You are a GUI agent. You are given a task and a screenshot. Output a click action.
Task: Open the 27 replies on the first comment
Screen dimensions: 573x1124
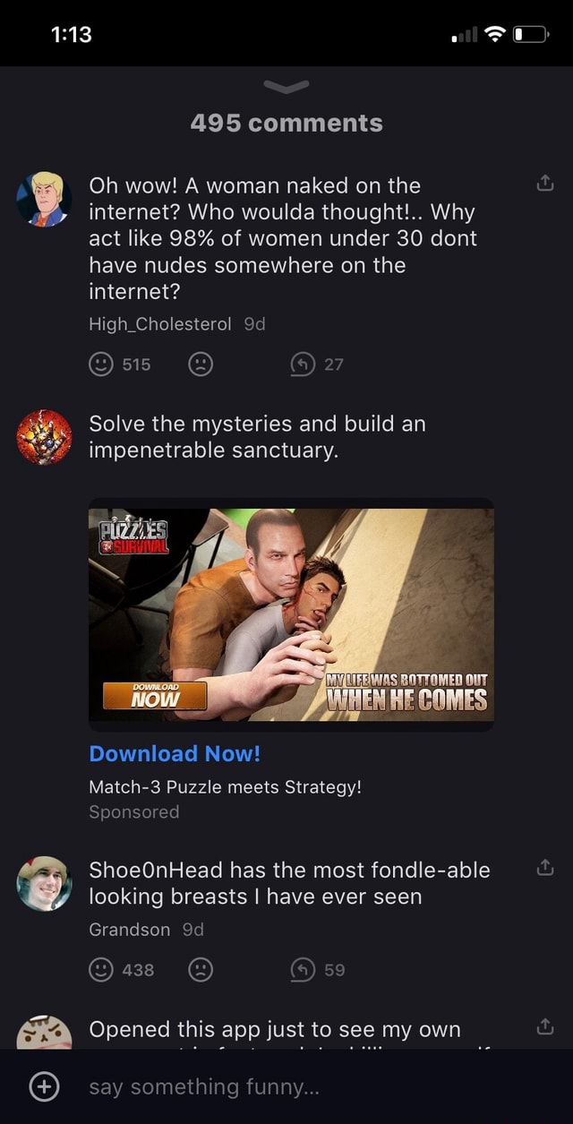318,365
